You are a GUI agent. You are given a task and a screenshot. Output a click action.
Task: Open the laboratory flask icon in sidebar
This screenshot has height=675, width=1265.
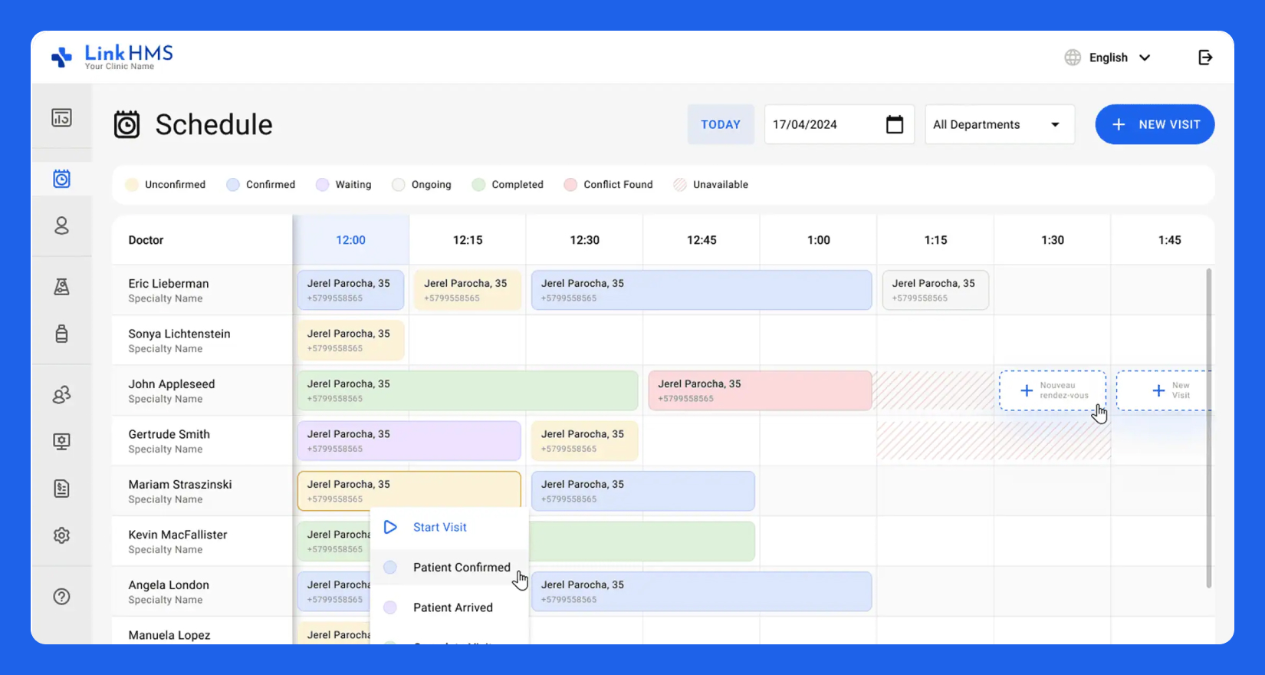[x=61, y=286]
